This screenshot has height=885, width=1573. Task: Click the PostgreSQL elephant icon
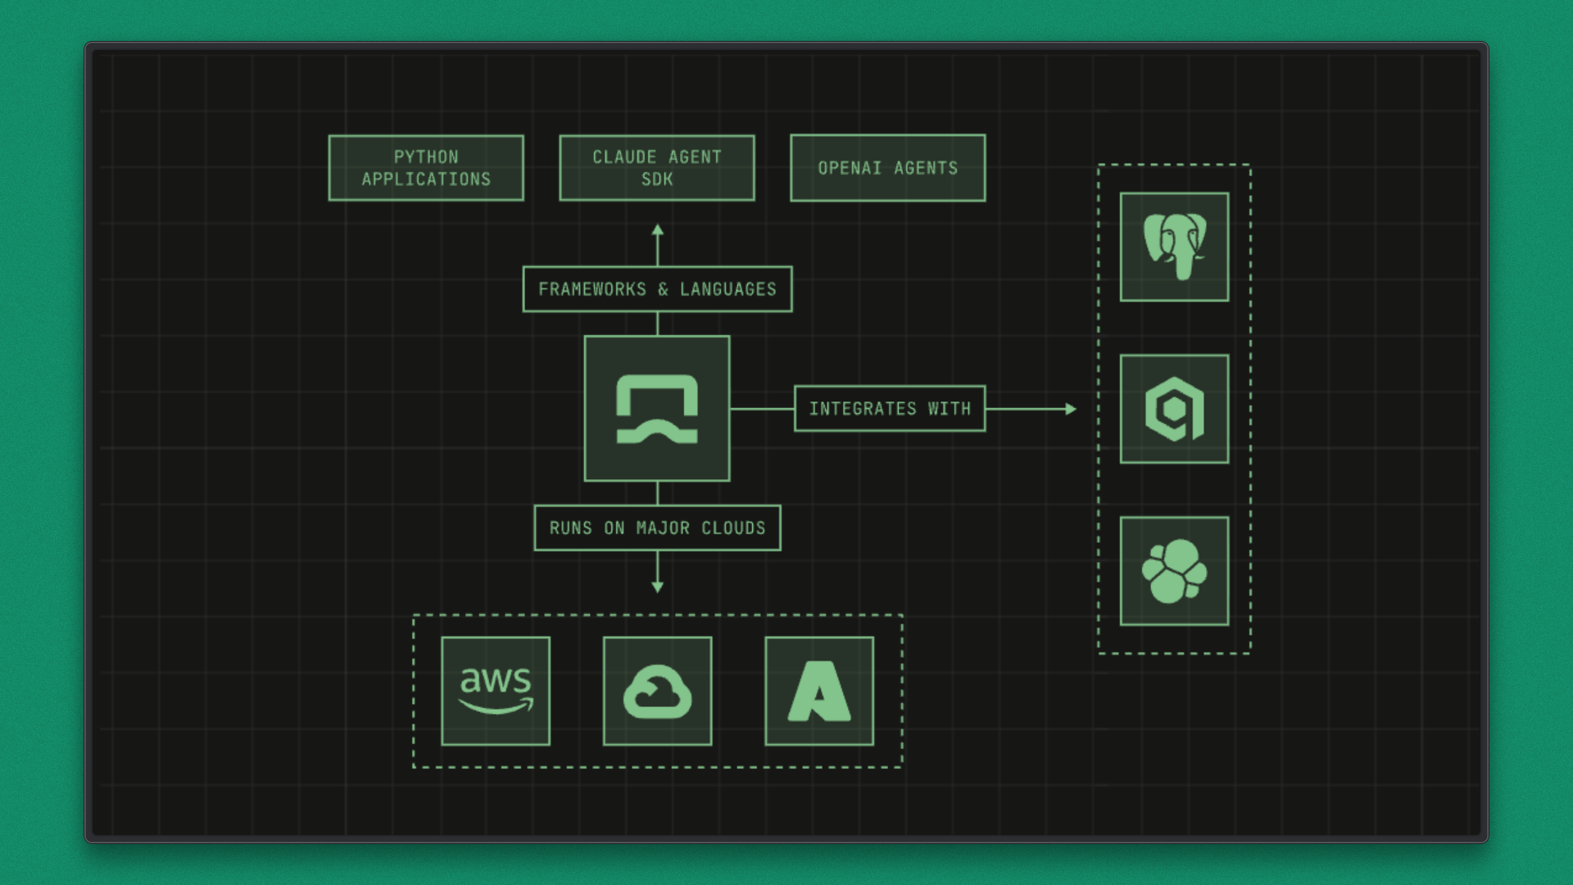[1174, 247]
